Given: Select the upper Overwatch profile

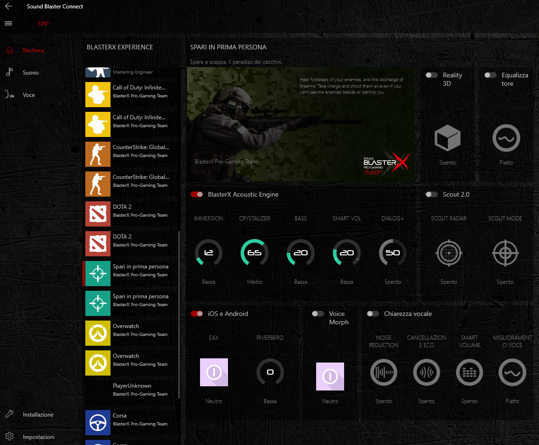Looking at the screenshot, I should (x=131, y=333).
